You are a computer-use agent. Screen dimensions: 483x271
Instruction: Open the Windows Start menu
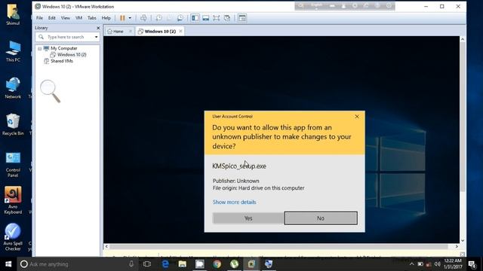click(x=8, y=264)
